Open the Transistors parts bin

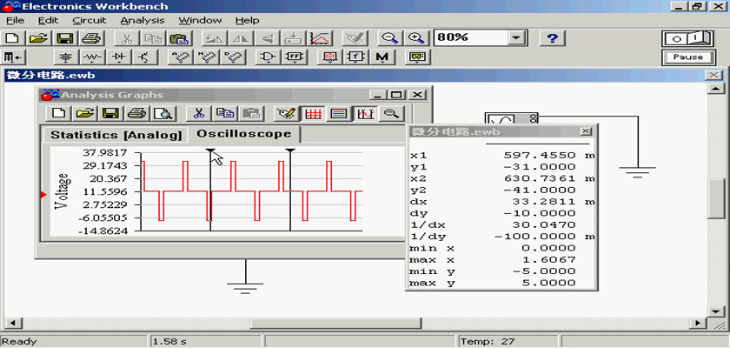(x=145, y=57)
